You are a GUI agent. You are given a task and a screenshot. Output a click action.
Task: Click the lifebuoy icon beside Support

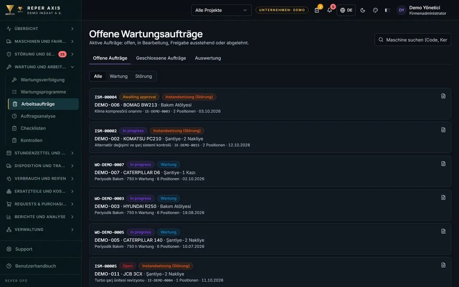[x=9, y=249]
